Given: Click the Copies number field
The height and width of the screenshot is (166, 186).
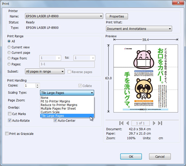Looking at the screenshot, I should click(x=30, y=85).
